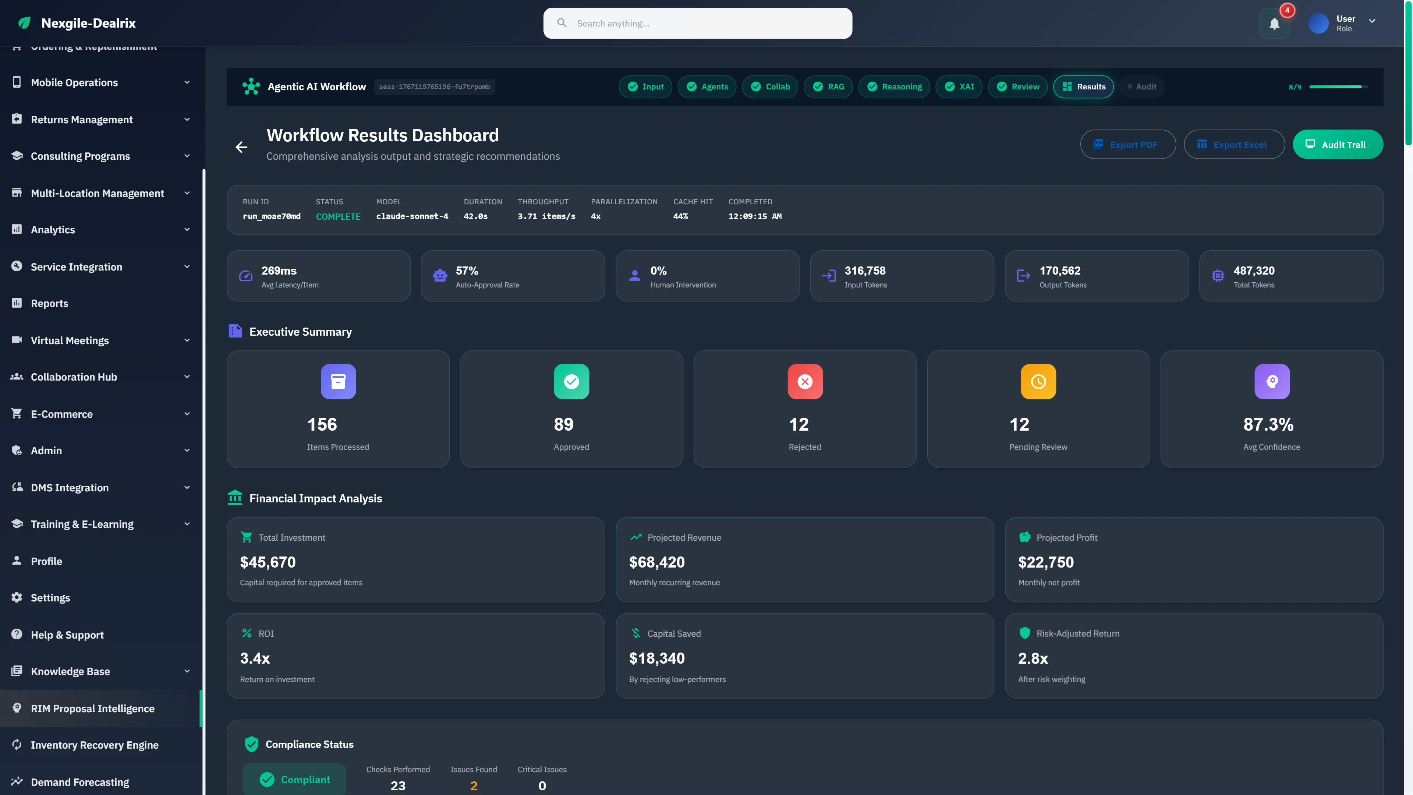Open the Analytics sidebar icon
This screenshot has height=795, width=1413.
pos(17,229)
